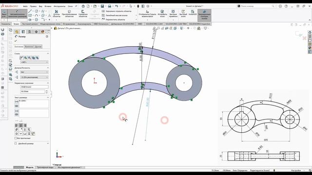Toggle Shaded Sketch Contours (Закрашенные контуры эскиза)
Image resolution: width=312 pixels, height=175 pixels.
click(x=204, y=15)
